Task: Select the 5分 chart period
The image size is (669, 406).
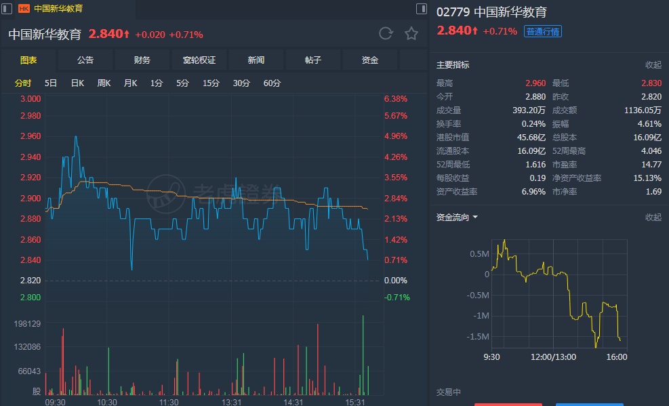Action: click(x=182, y=83)
